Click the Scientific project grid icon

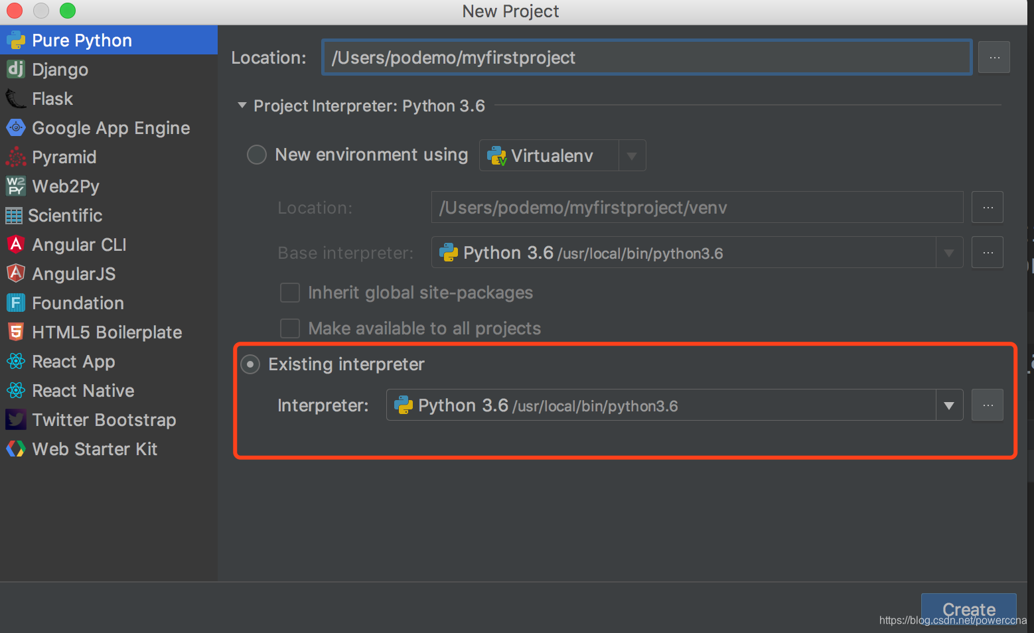[x=14, y=216]
